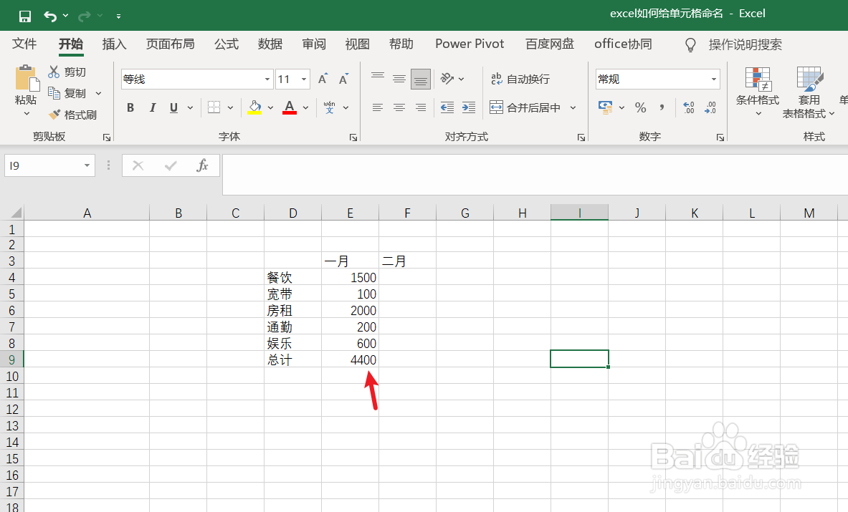
Task: Open 操作说明搜索 Tell Me search
Action: click(x=745, y=44)
